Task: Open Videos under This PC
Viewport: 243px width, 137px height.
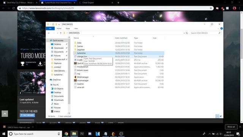Action: [x=57, y=112]
